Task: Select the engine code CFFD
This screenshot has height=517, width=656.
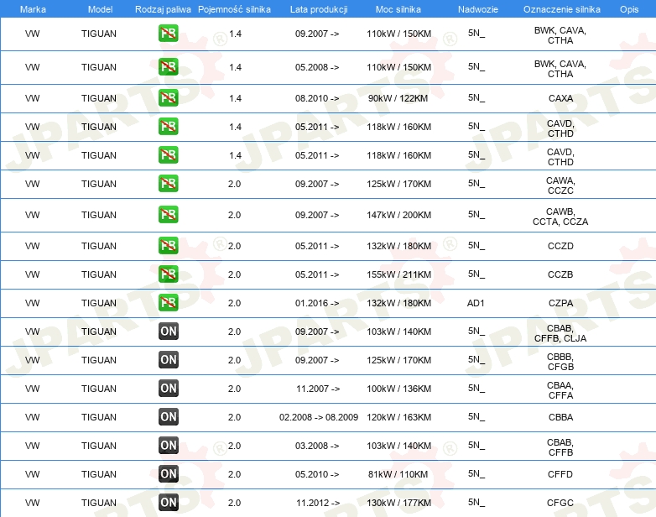Action: 560,474
